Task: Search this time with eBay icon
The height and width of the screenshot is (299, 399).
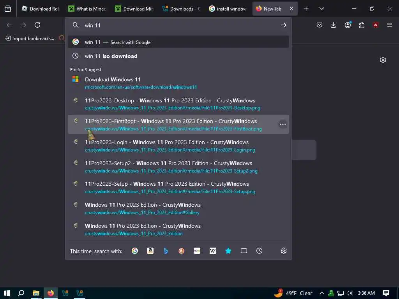Action: click(x=197, y=251)
